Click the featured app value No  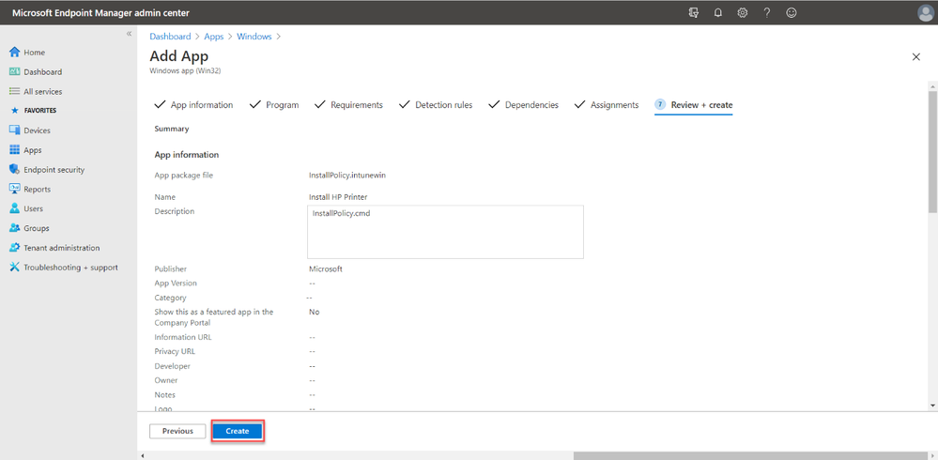coord(314,312)
